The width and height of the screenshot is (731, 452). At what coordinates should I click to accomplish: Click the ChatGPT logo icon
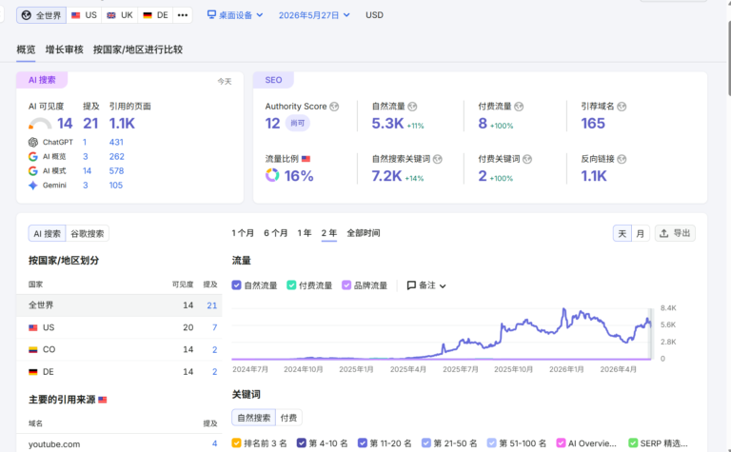coord(33,142)
